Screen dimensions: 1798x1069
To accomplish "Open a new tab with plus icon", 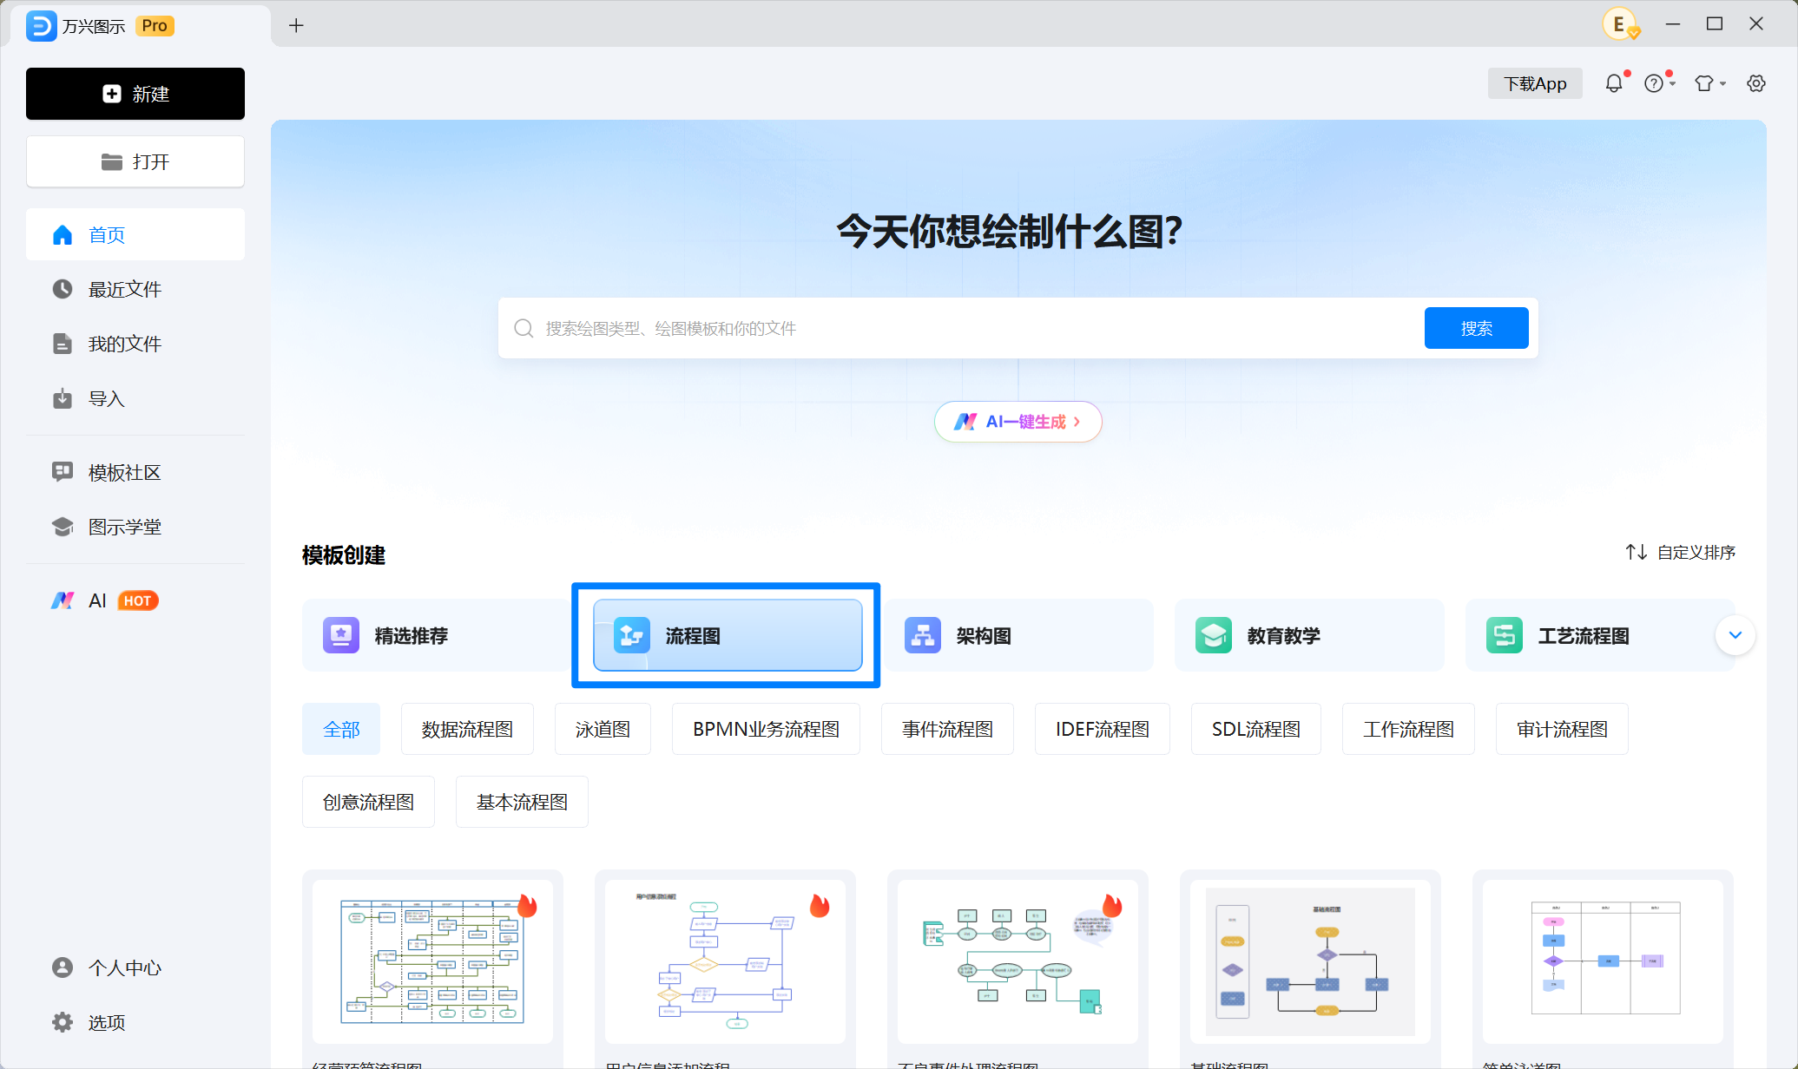I will point(296,25).
